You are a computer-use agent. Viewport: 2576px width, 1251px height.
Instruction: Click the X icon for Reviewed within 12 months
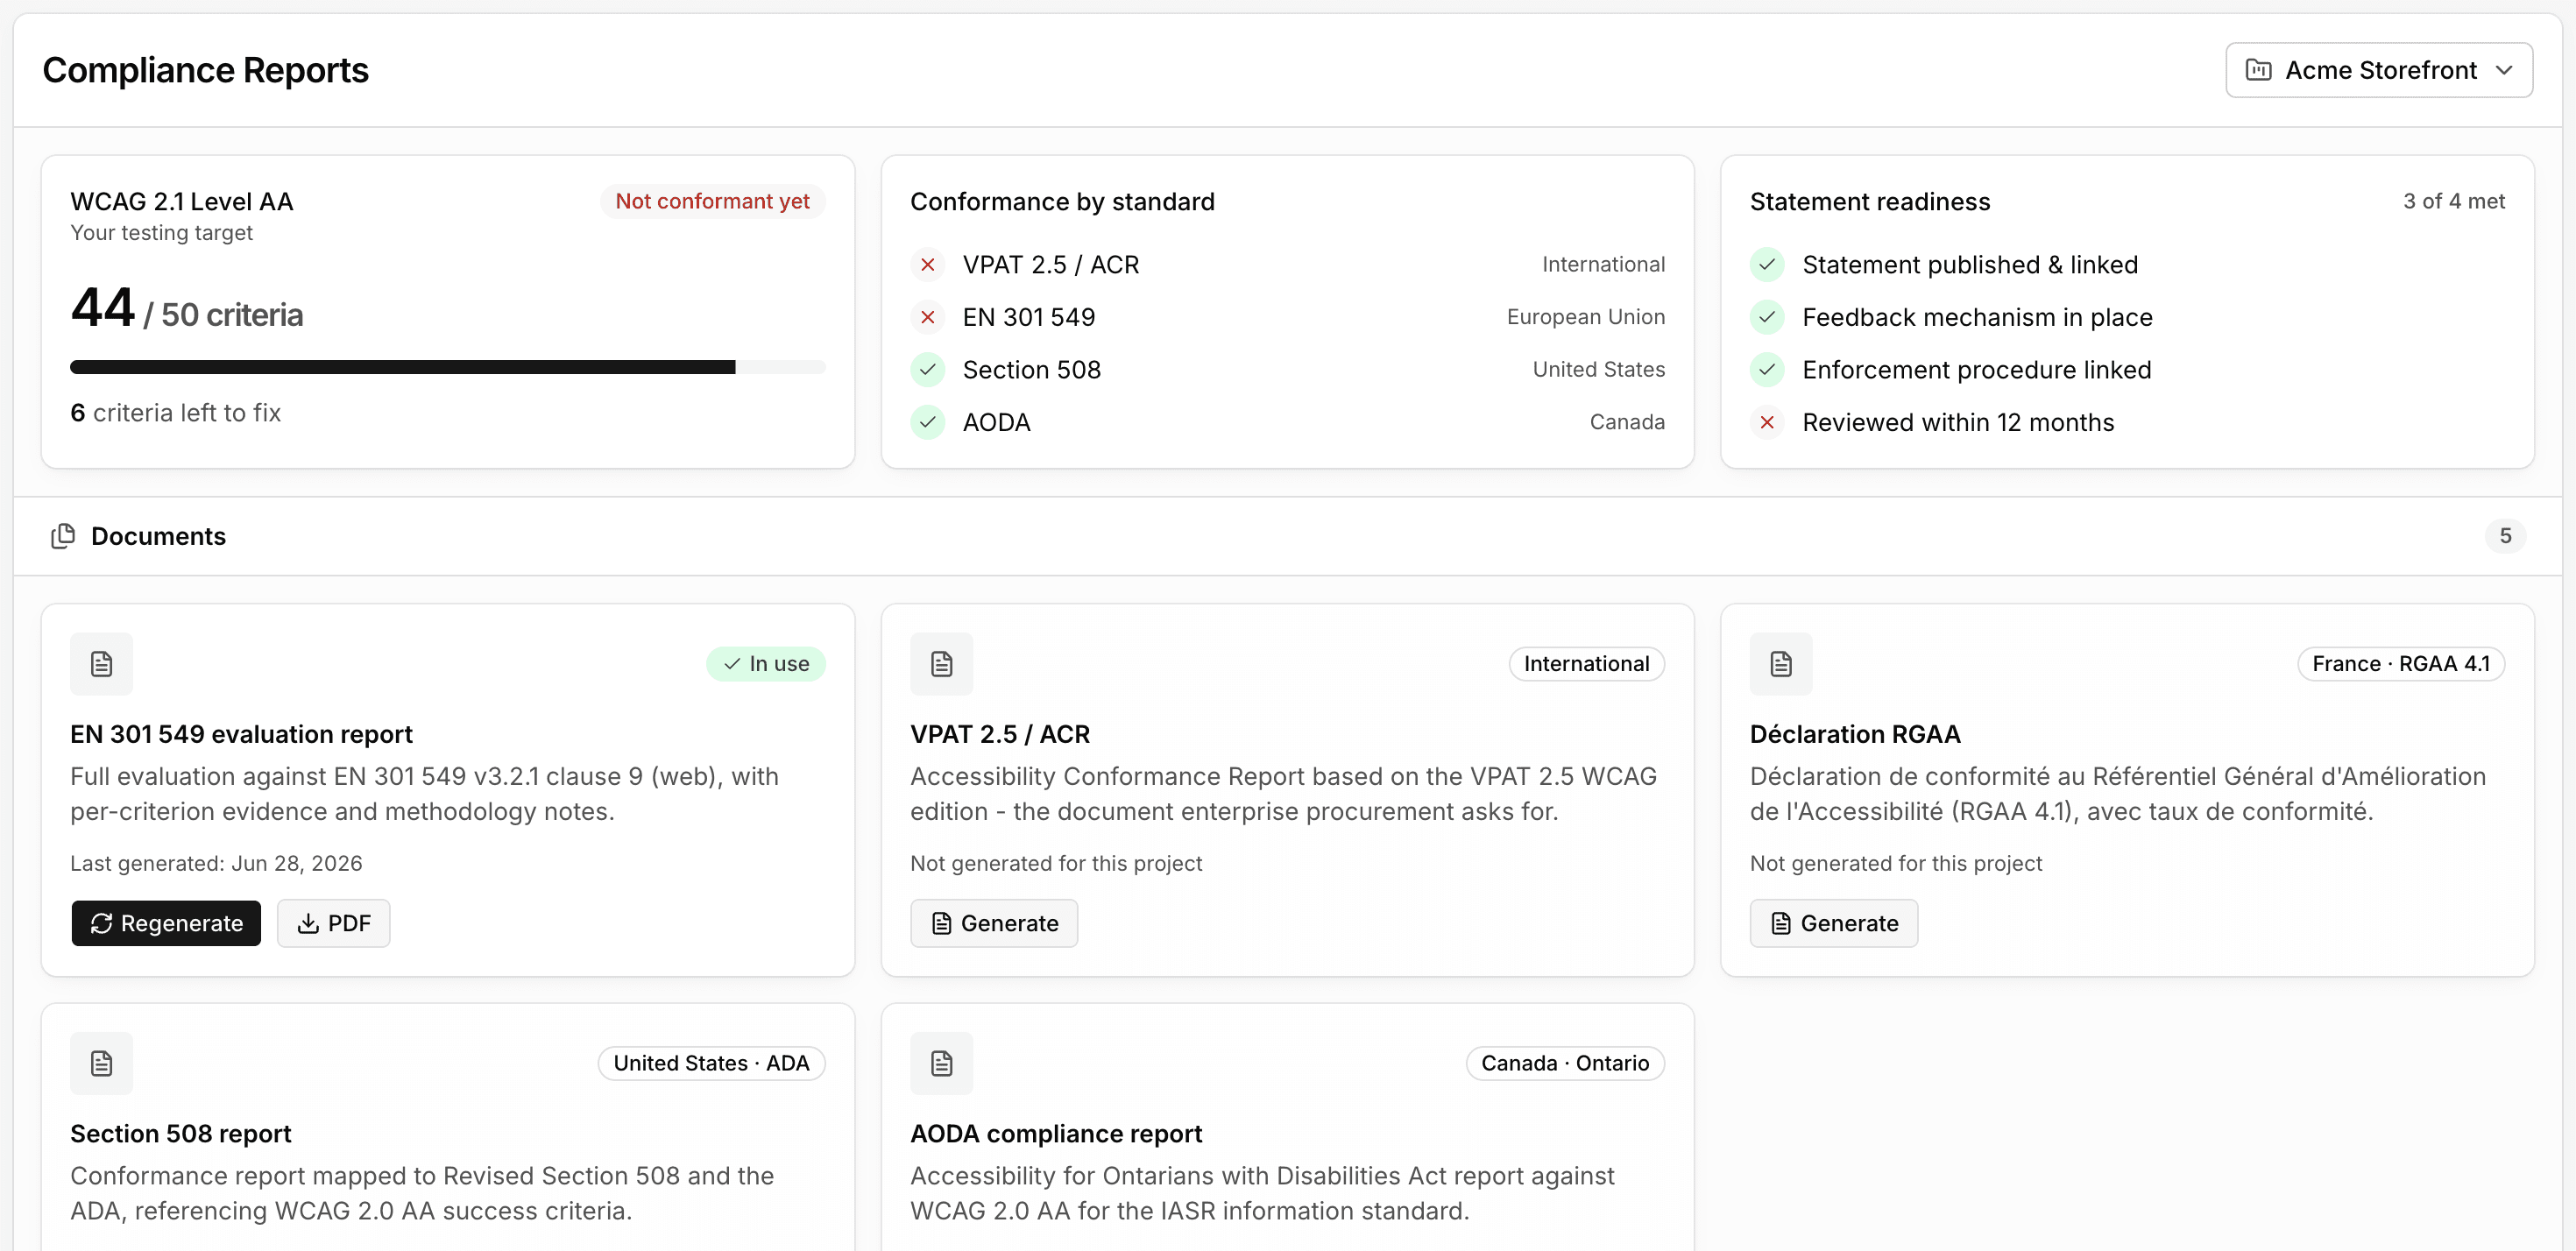[x=1767, y=422]
